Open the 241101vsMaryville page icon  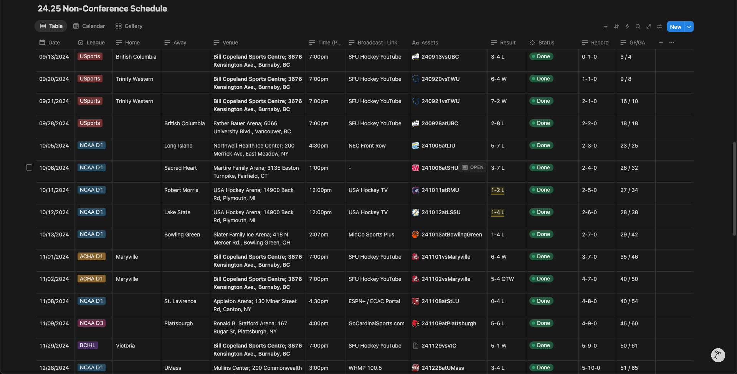tap(415, 257)
